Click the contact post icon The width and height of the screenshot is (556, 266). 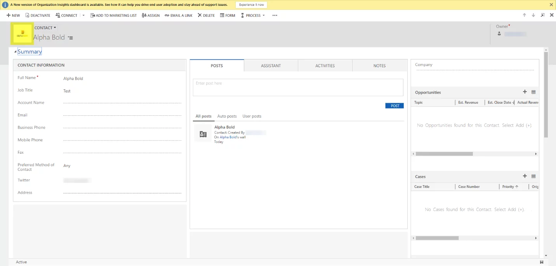(x=203, y=134)
